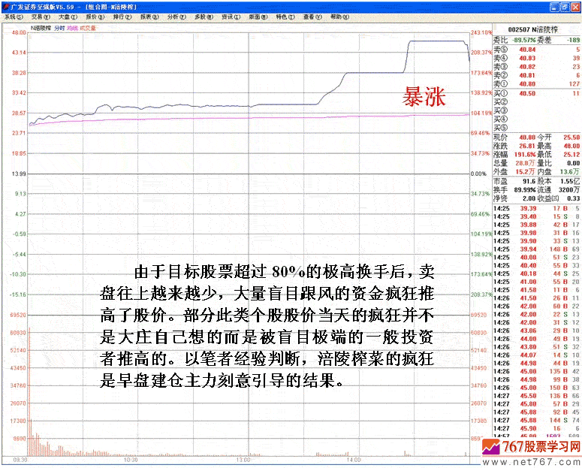Viewport: 582px width, 468px height.
Task: Click the app icon in title bar
Action: pyautogui.click(x=5, y=5)
